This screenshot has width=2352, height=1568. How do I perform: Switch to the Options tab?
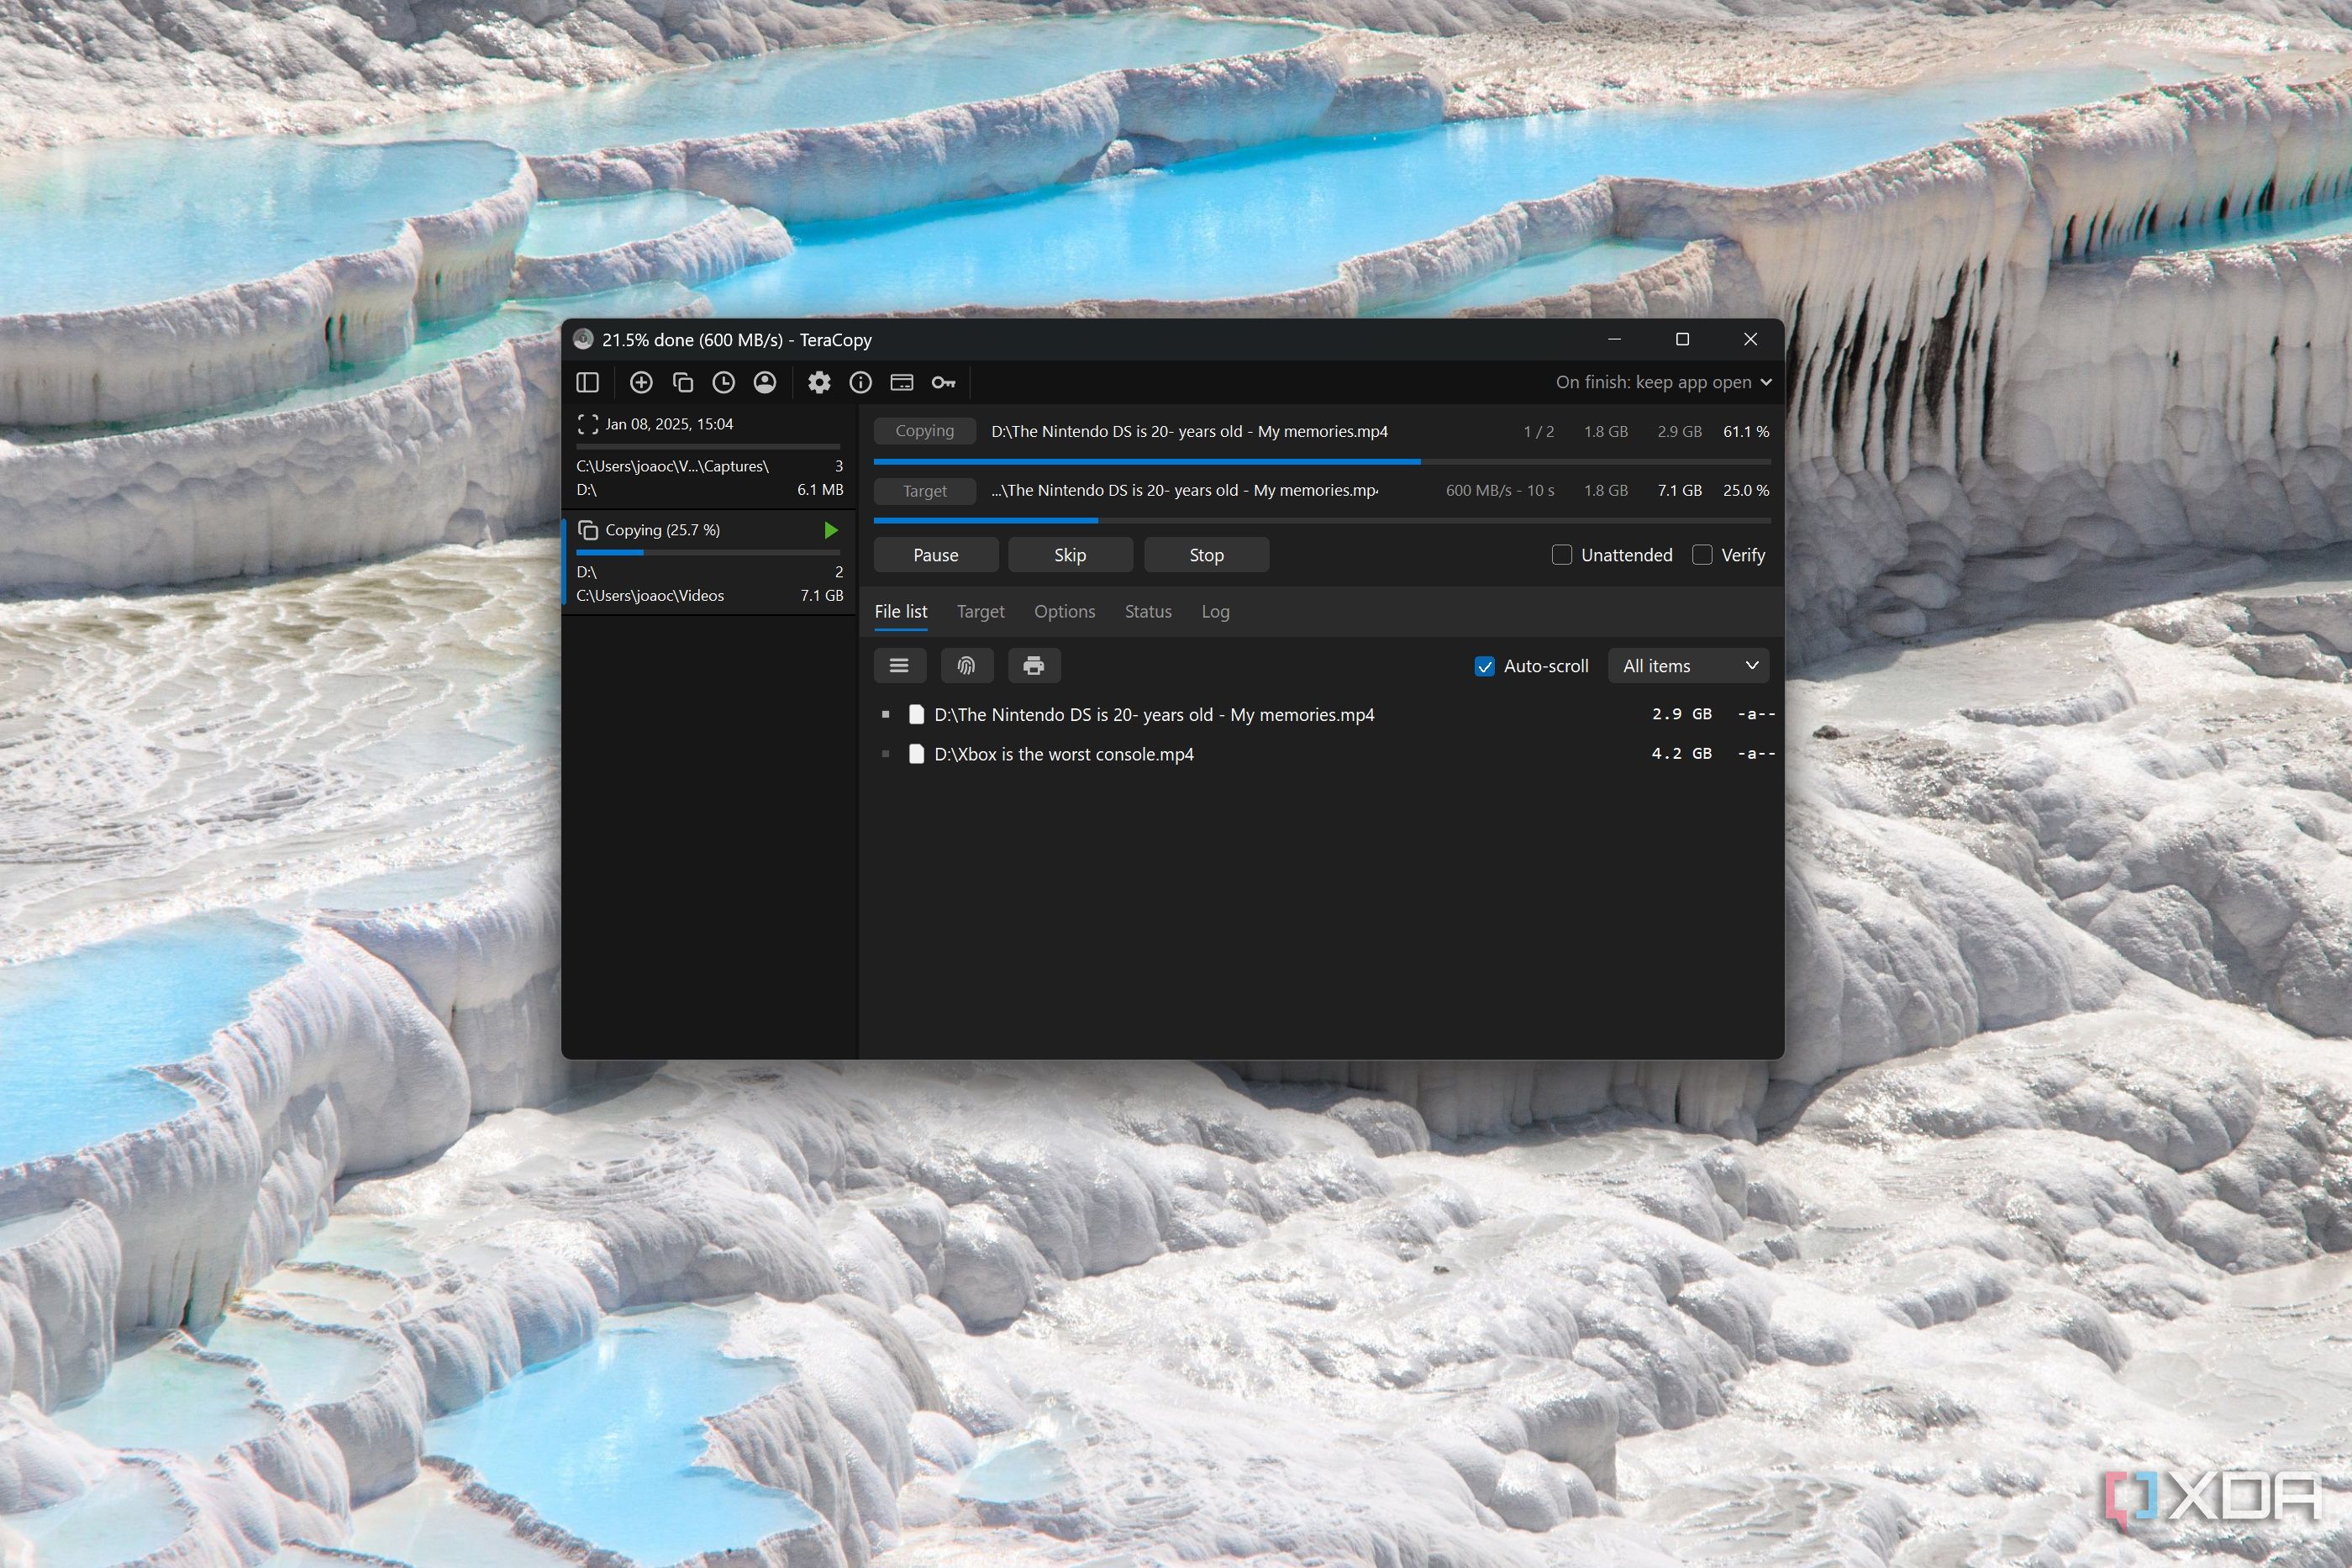click(1064, 611)
